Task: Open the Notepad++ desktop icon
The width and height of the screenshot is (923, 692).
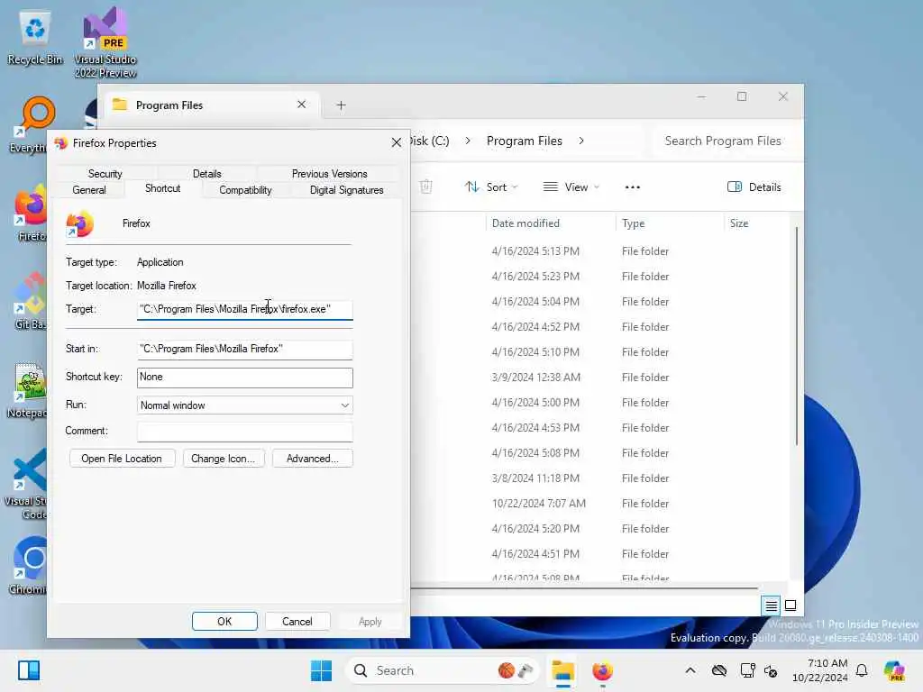Action: [x=27, y=389]
